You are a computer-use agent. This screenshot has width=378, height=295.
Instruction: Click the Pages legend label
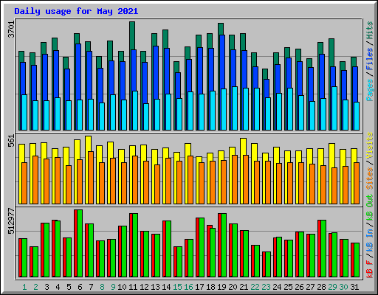(x=370, y=90)
